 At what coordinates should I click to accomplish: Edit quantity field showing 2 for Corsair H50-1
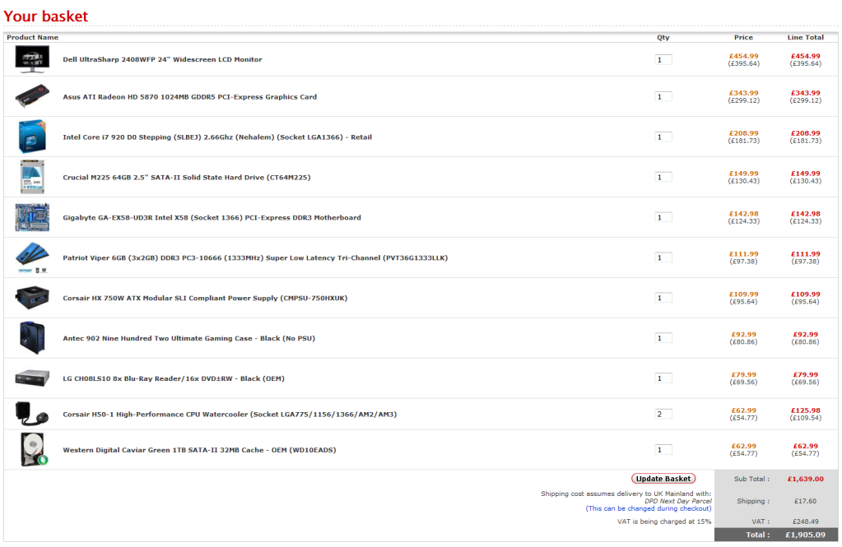(663, 414)
